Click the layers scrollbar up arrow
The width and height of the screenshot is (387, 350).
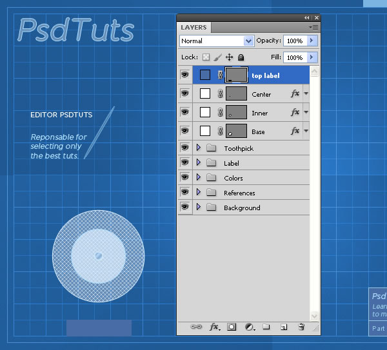point(314,72)
